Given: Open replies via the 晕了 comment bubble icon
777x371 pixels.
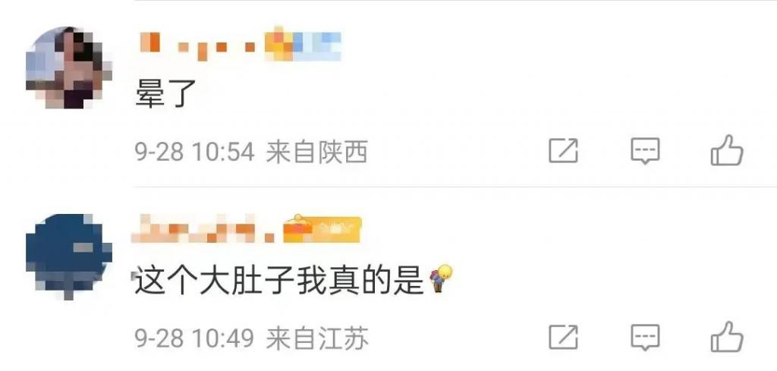Looking at the screenshot, I should (x=645, y=151).
